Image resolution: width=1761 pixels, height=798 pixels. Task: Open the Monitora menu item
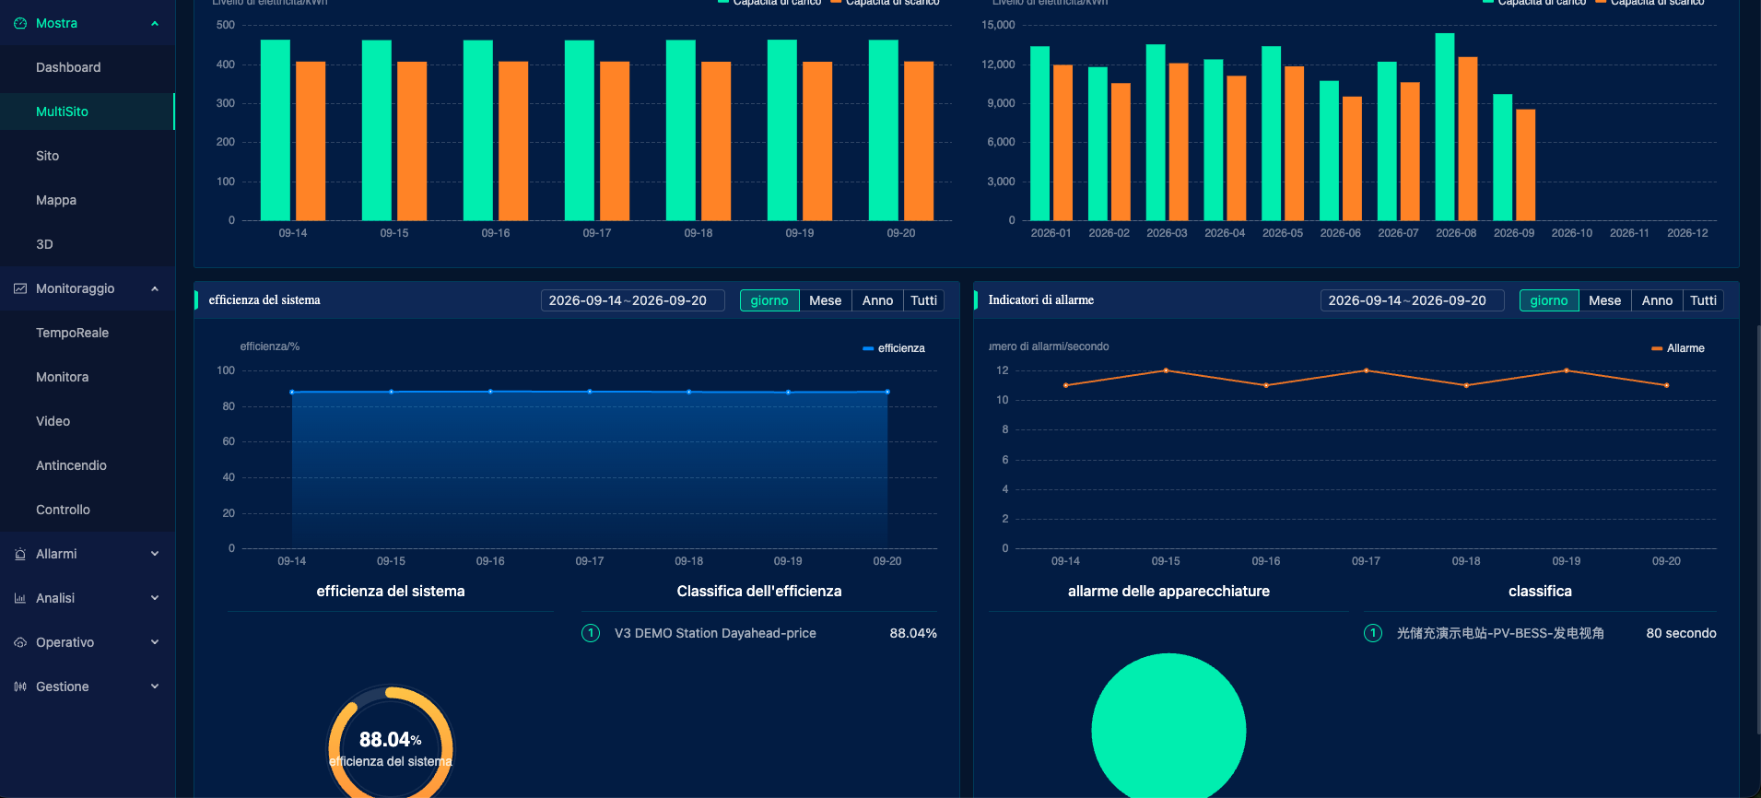pos(88,377)
